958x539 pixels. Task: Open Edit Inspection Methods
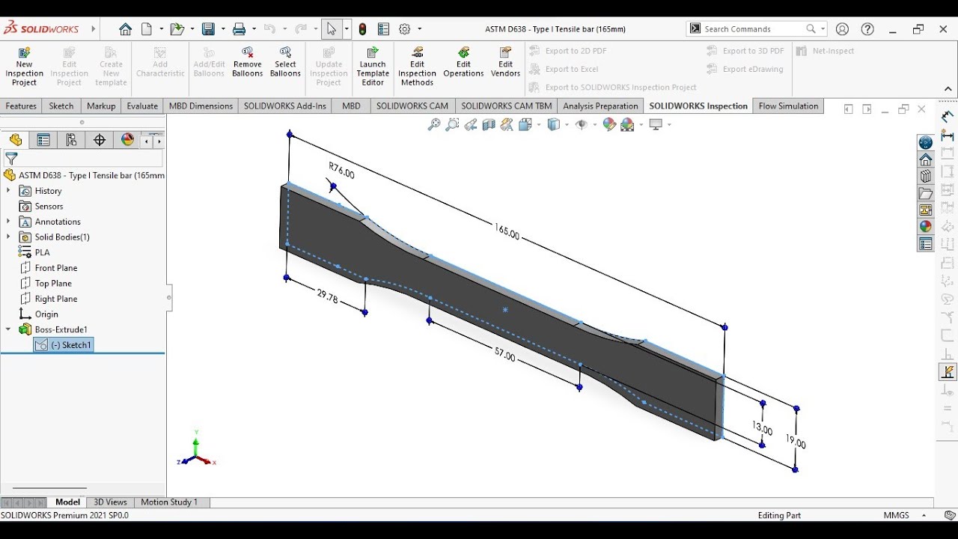tap(417, 66)
